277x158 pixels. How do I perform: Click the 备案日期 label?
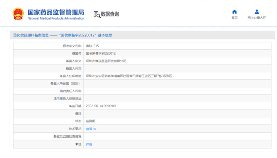pos(75,106)
